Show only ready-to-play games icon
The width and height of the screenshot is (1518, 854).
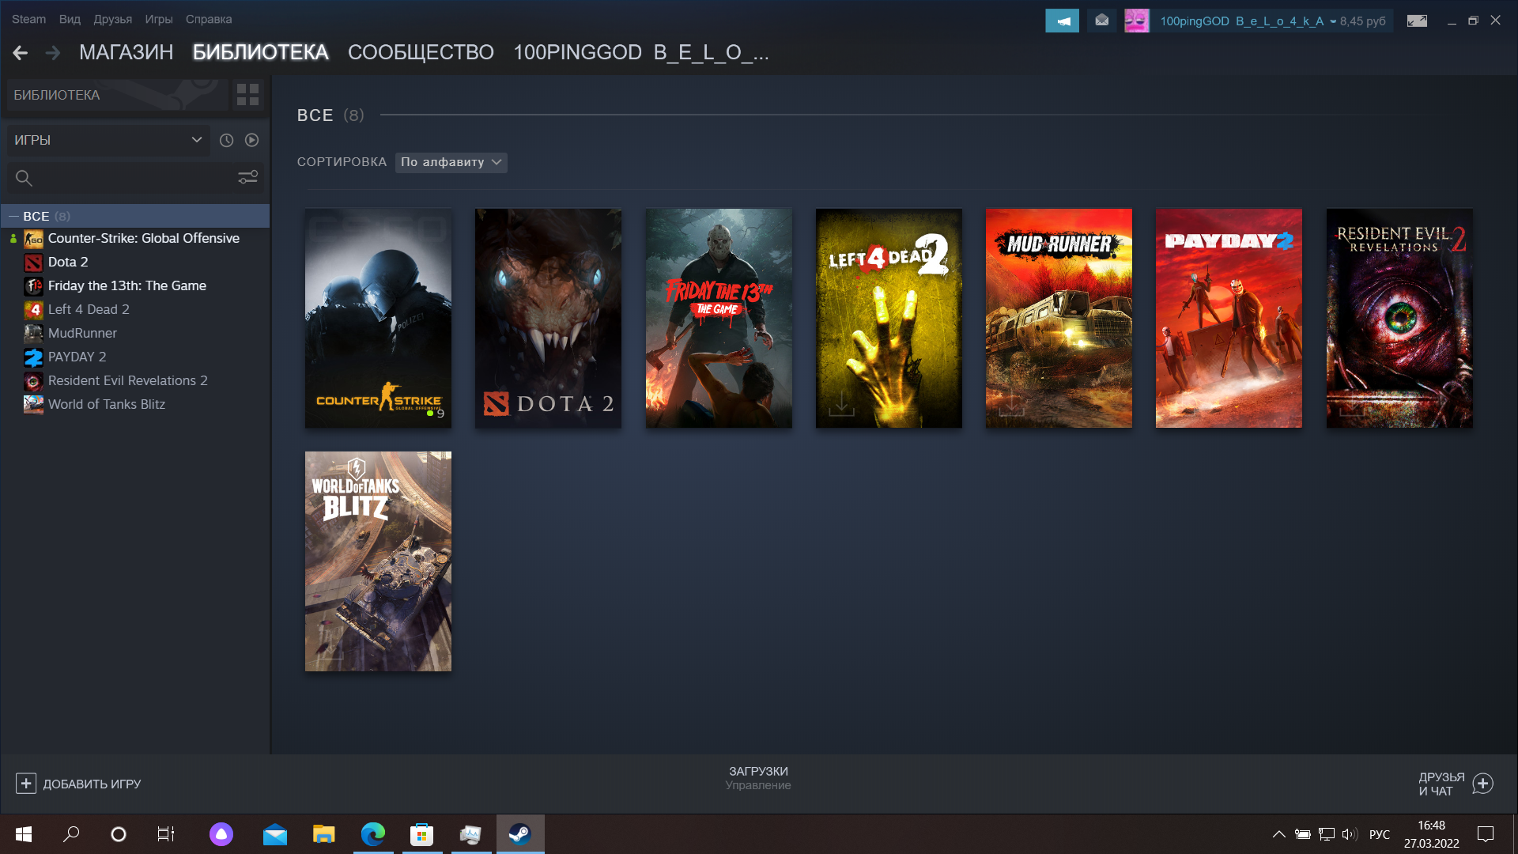click(251, 140)
